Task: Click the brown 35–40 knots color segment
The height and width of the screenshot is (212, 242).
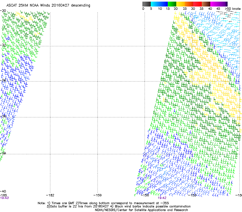Action: [x=206, y=4]
